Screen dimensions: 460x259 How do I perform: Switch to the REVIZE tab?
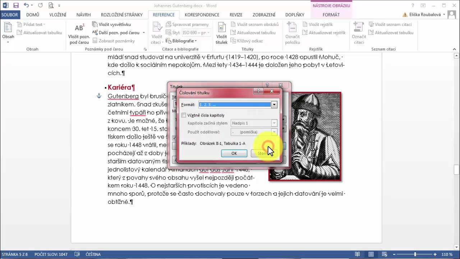pyautogui.click(x=236, y=15)
